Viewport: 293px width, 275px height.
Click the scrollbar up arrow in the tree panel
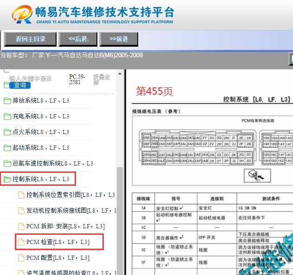click(120, 74)
